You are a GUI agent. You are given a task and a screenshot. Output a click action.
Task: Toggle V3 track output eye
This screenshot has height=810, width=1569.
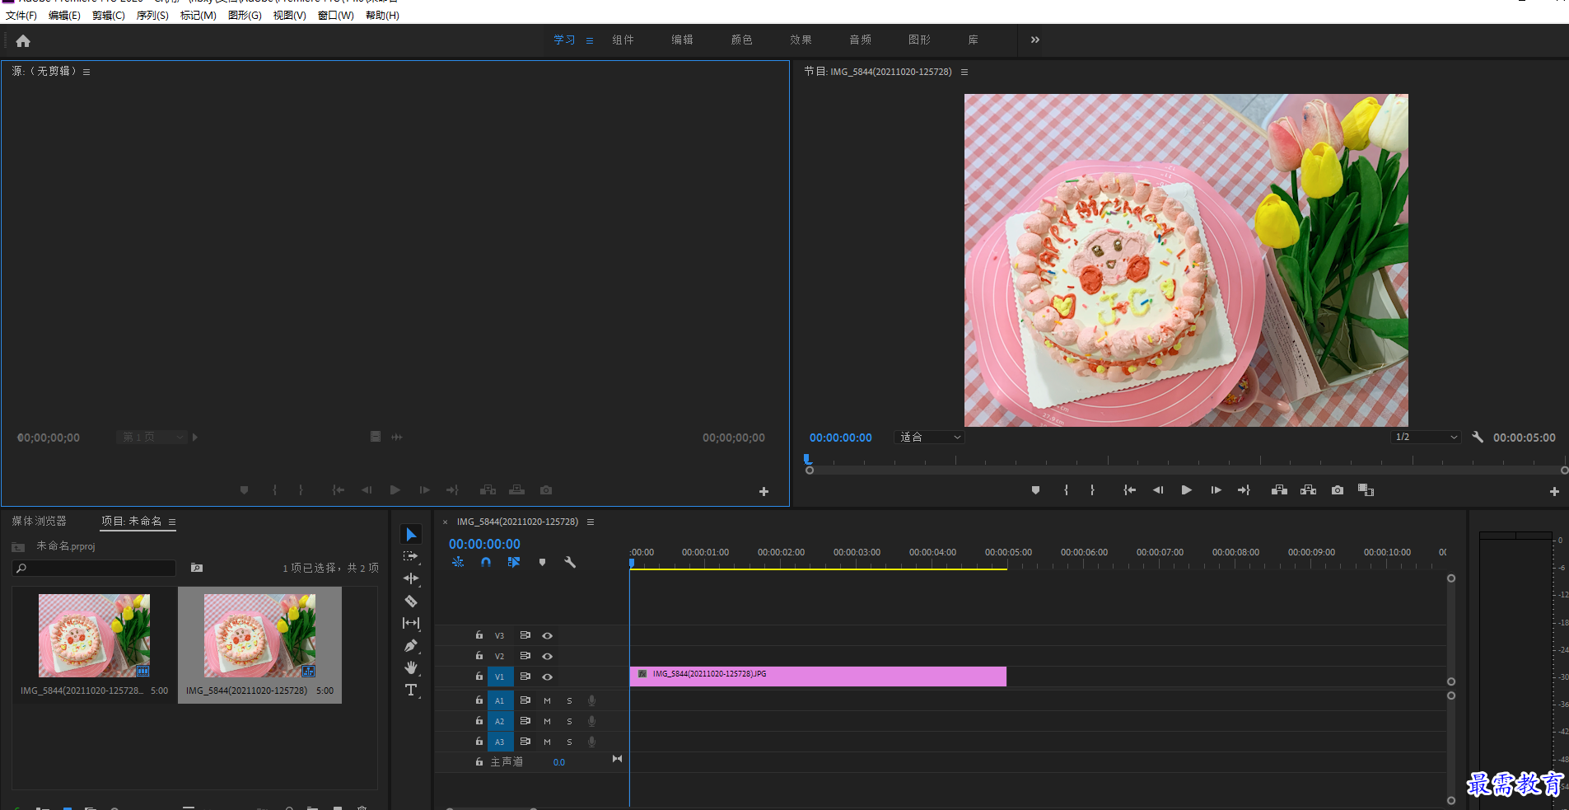tap(547, 635)
